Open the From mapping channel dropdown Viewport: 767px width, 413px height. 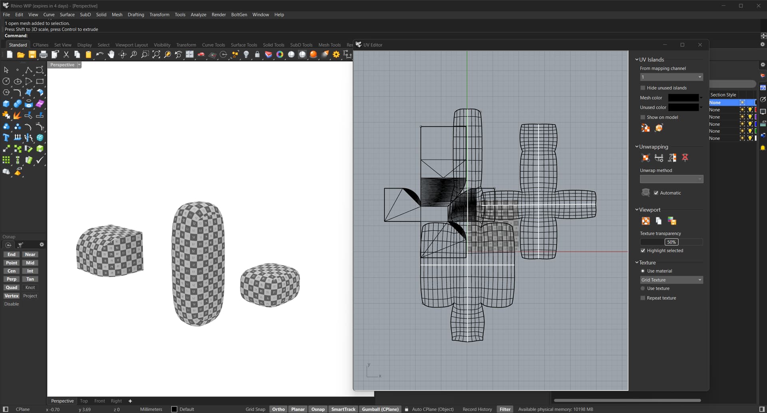coord(671,77)
